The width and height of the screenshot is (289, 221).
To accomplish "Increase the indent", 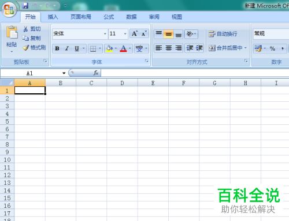I will [199, 48].
